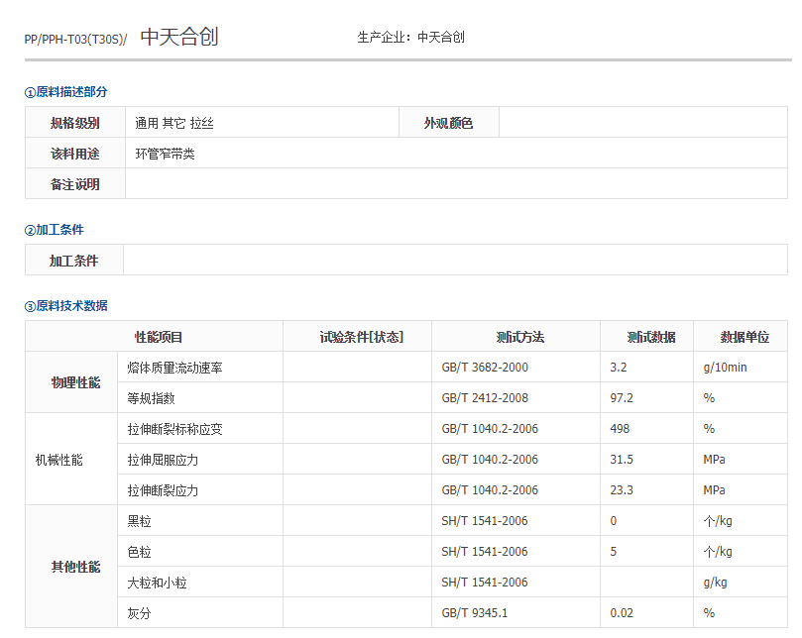The width and height of the screenshot is (802, 638).
Task: Select the ①原料描述部分 section header
Action: pos(63,91)
